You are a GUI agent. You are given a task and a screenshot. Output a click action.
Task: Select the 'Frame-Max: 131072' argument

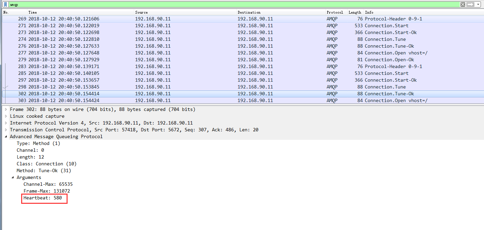(47, 191)
